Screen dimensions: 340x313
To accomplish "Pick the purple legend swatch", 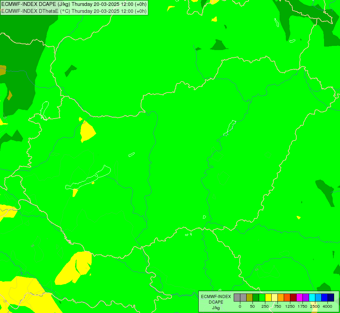I will tap(306, 298).
